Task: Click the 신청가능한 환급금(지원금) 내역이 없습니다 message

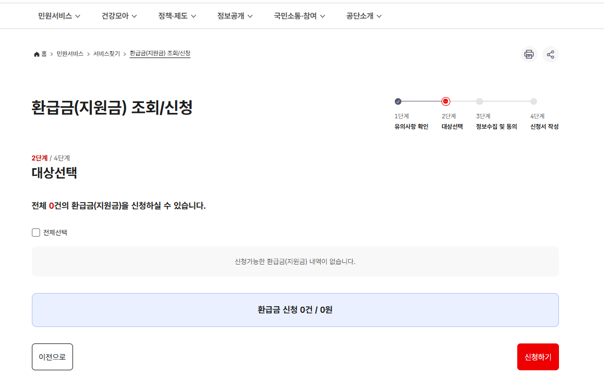Action: [x=295, y=262]
